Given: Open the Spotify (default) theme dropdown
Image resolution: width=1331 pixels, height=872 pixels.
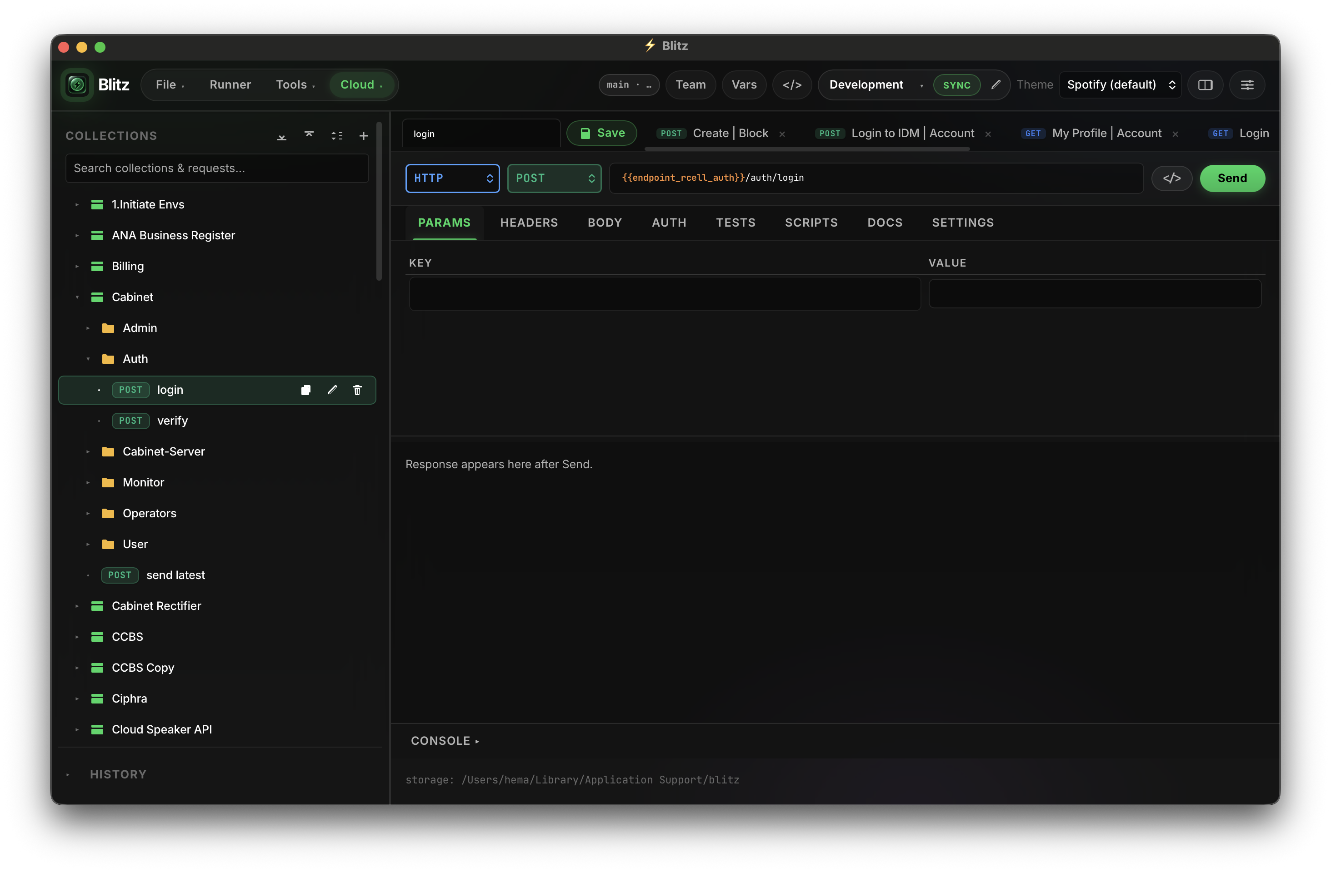Looking at the screenshot, I should [1120, 85].
